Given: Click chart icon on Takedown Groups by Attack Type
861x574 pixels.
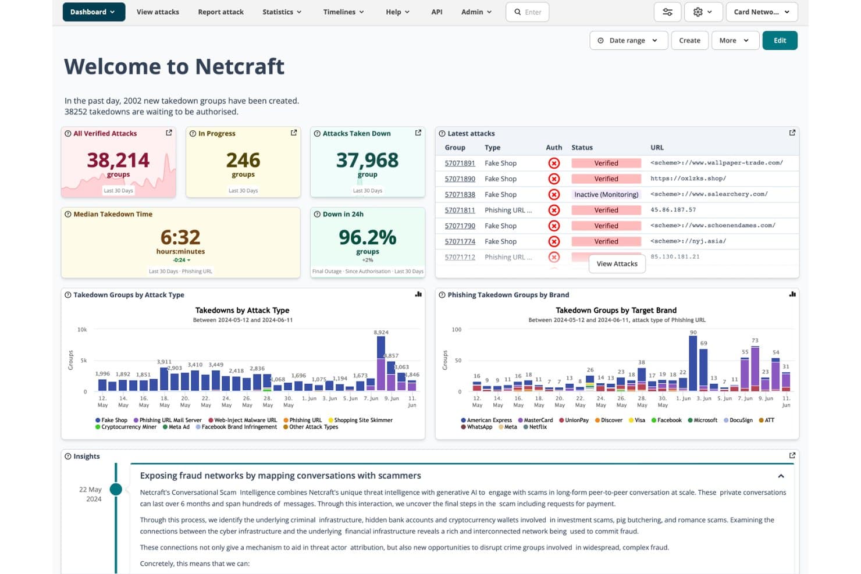Looking at the screenshot, I should 418,295.
